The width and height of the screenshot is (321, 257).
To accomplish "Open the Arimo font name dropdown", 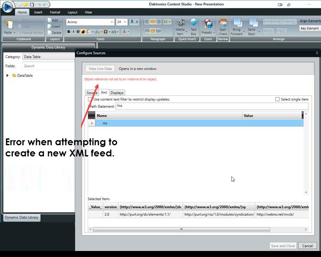I will tap(112, 22).
